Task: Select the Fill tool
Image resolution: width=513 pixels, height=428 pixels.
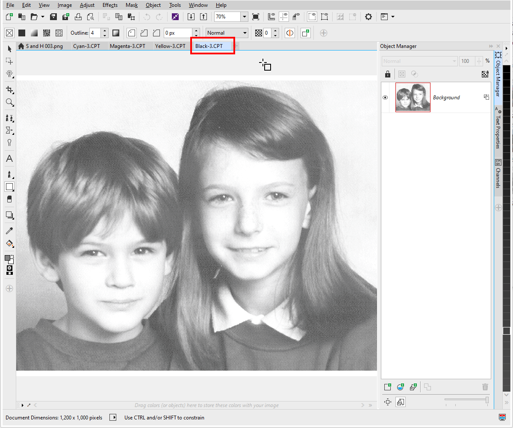Action: tap(9, 244)
